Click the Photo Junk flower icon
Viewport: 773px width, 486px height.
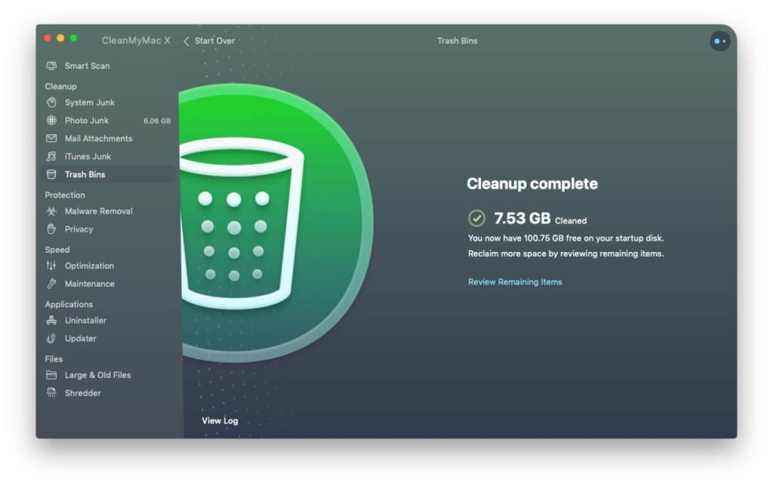[51, 120]
